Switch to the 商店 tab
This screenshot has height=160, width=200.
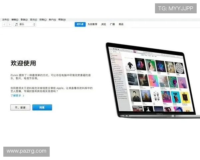pos(121,24)
